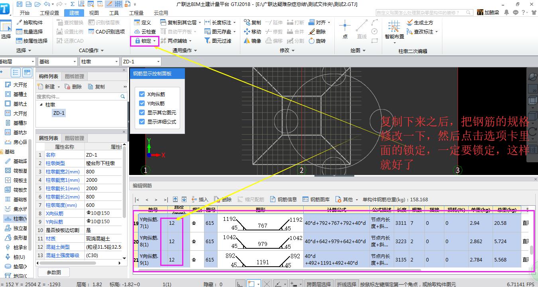
Task: Toggle 显示其它图元 checkbox
Action: pos(142,113)
